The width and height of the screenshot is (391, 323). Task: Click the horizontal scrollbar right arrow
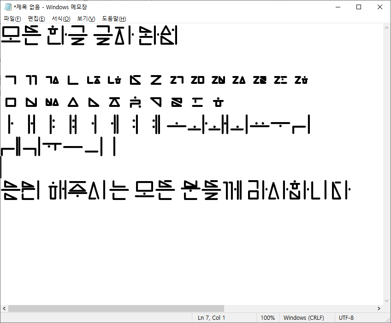[x=379, y=308]
